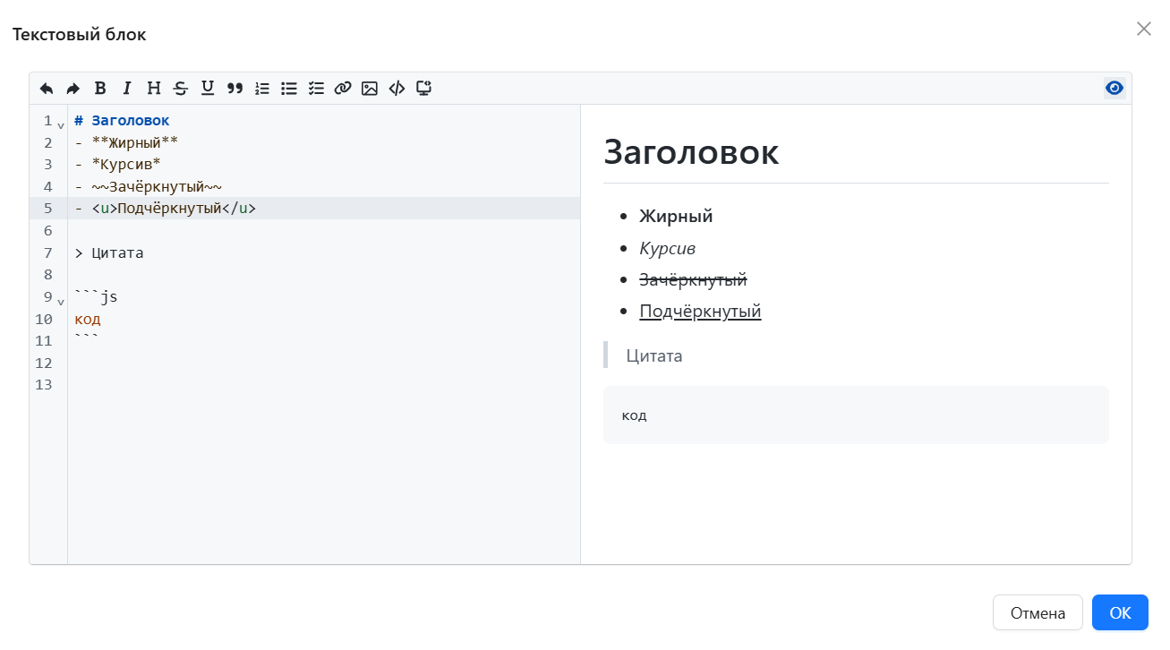Toggle fullscreen mode via the monitor icon
Viewport: 1170px width, 650px height.
[424, 88]
